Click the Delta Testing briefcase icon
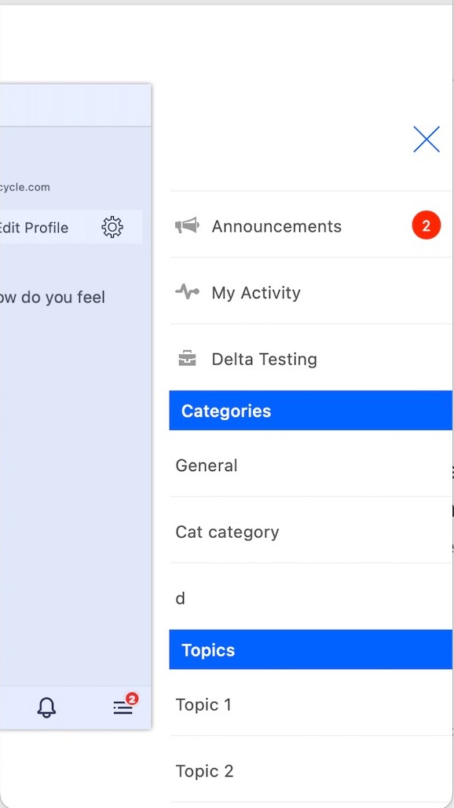Viewport: 454px width, 808px height. 187,359
